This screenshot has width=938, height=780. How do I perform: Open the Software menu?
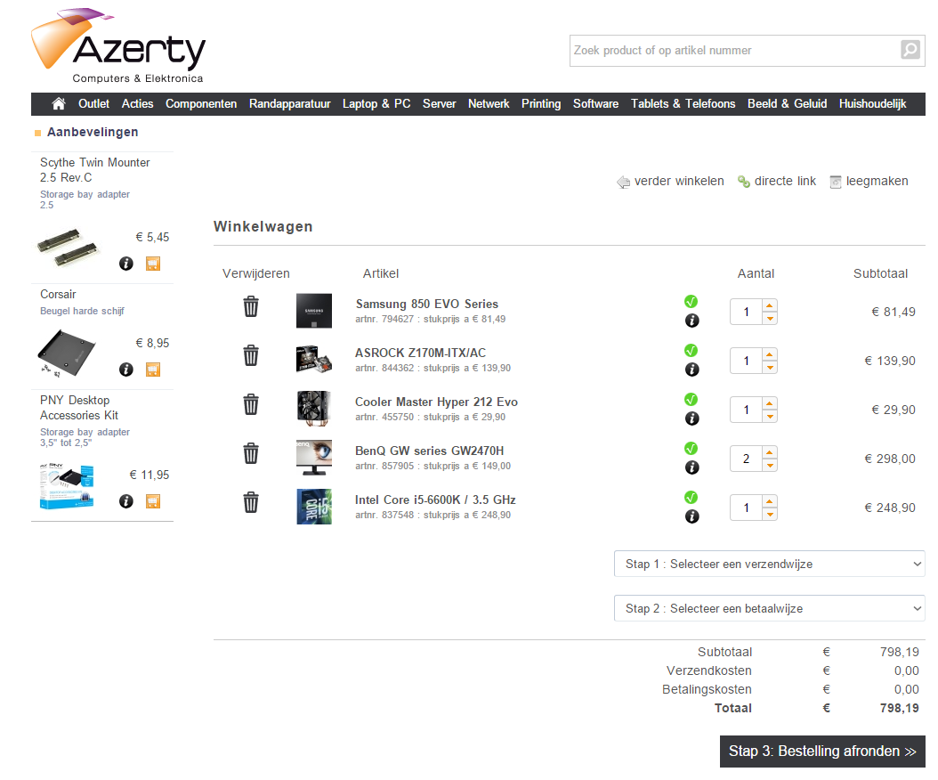click(x=596, y=103)
